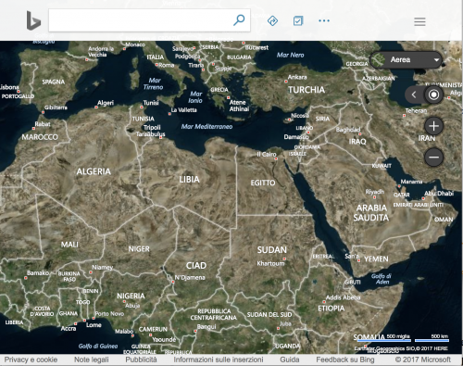The width and height of the screenshot is (463, 366).
Task: Click the IRAQ country label
Action: coord(357,142)
